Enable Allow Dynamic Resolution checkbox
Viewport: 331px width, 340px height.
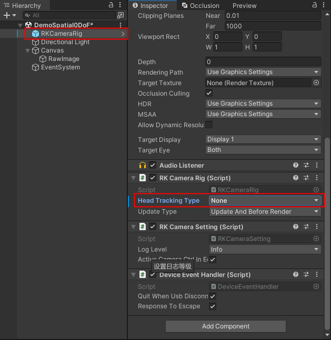209,125
